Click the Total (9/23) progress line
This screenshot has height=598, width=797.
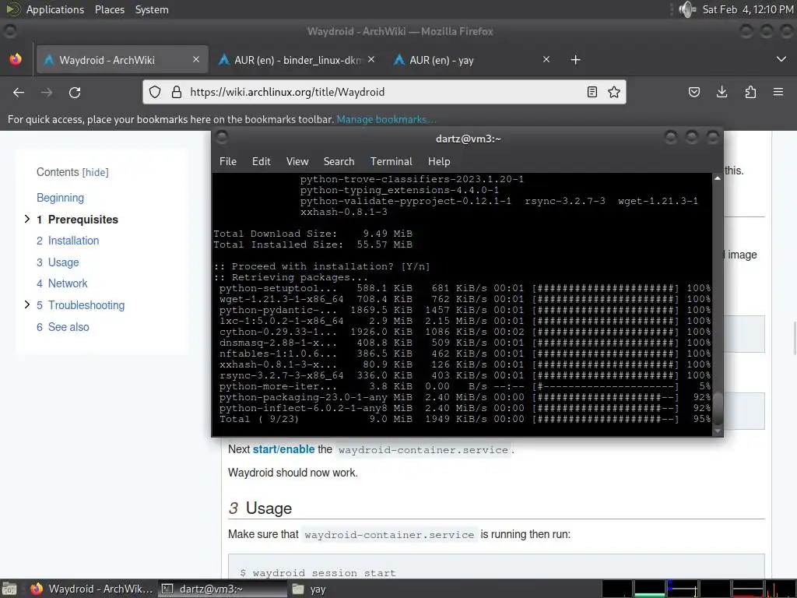[x=465, y=419]
